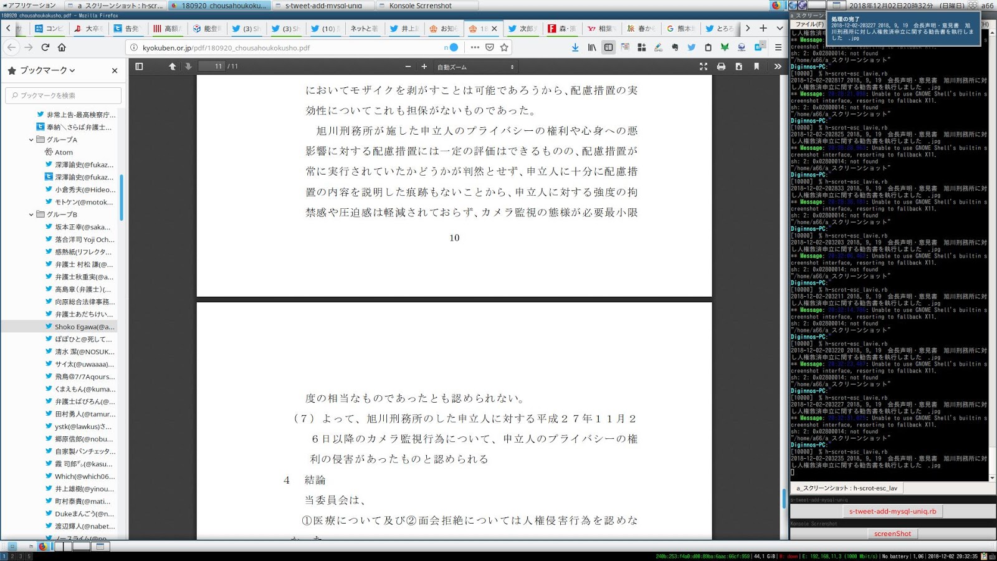Close the bookmarks sidebar
This screenshot has height=561, width=997.
[115, 70]
